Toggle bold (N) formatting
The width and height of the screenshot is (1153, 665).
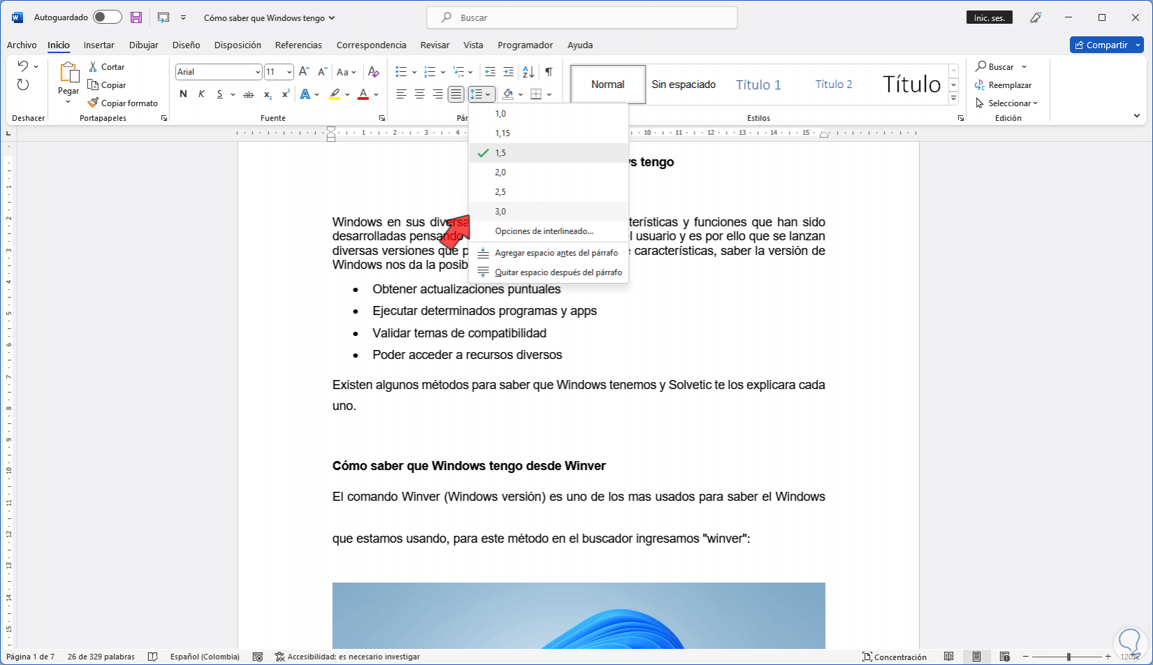[x=183, y=94]
